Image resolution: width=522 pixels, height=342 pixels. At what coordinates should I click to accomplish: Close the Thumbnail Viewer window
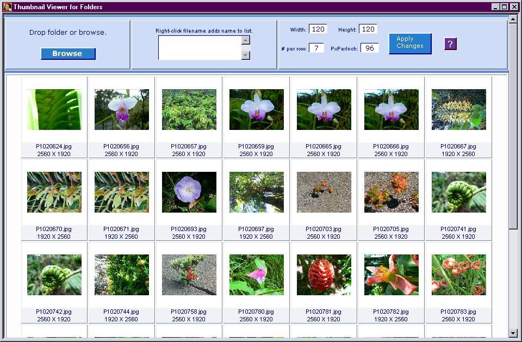pos(514,7)
